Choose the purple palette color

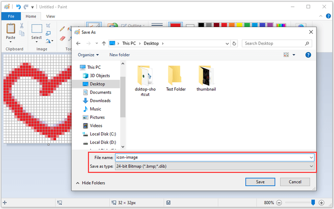(270, 25)
